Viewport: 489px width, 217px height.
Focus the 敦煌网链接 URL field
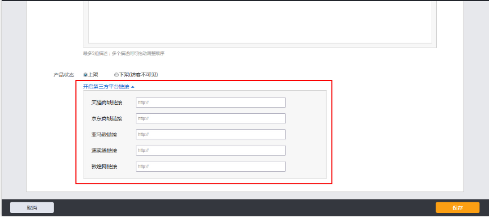211,167
